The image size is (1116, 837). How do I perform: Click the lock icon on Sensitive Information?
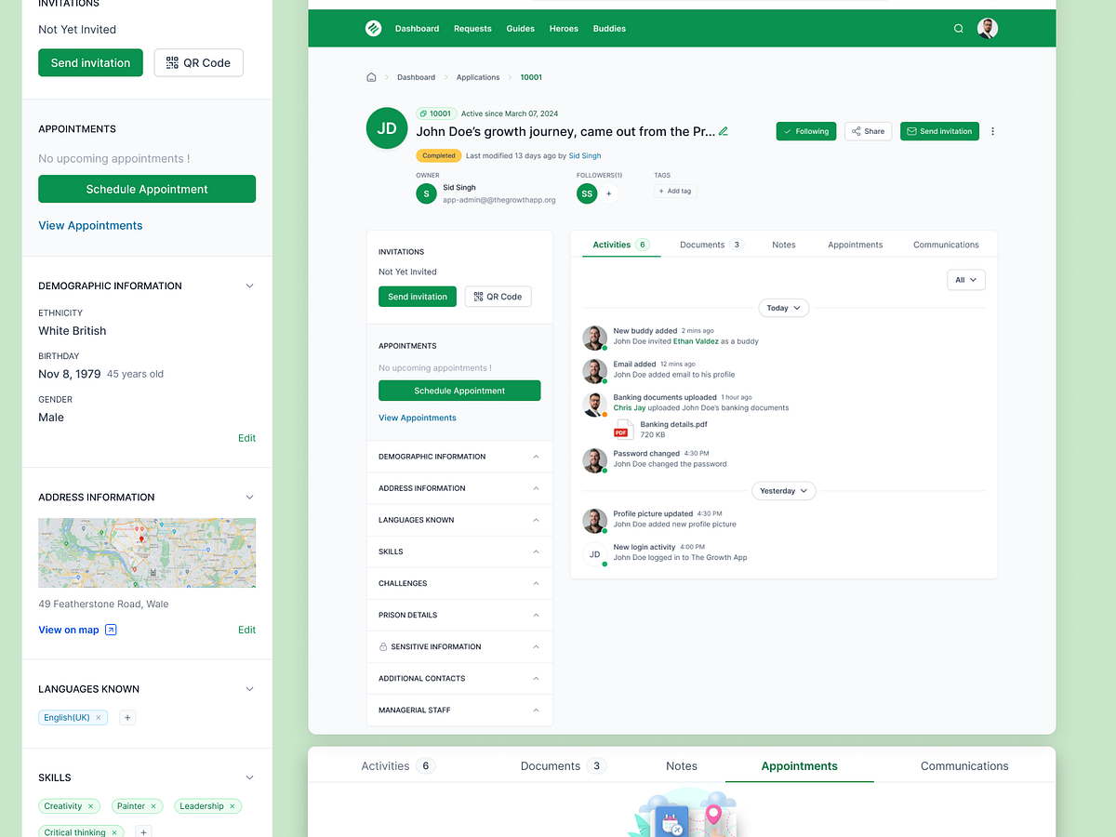(x=381, y=646)
